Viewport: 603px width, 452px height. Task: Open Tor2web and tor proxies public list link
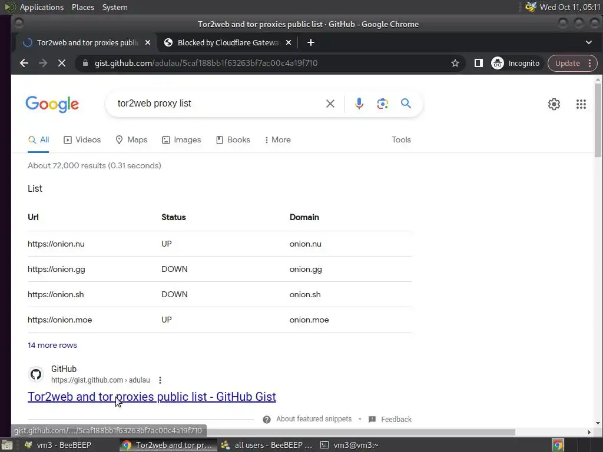pos(152,397)
